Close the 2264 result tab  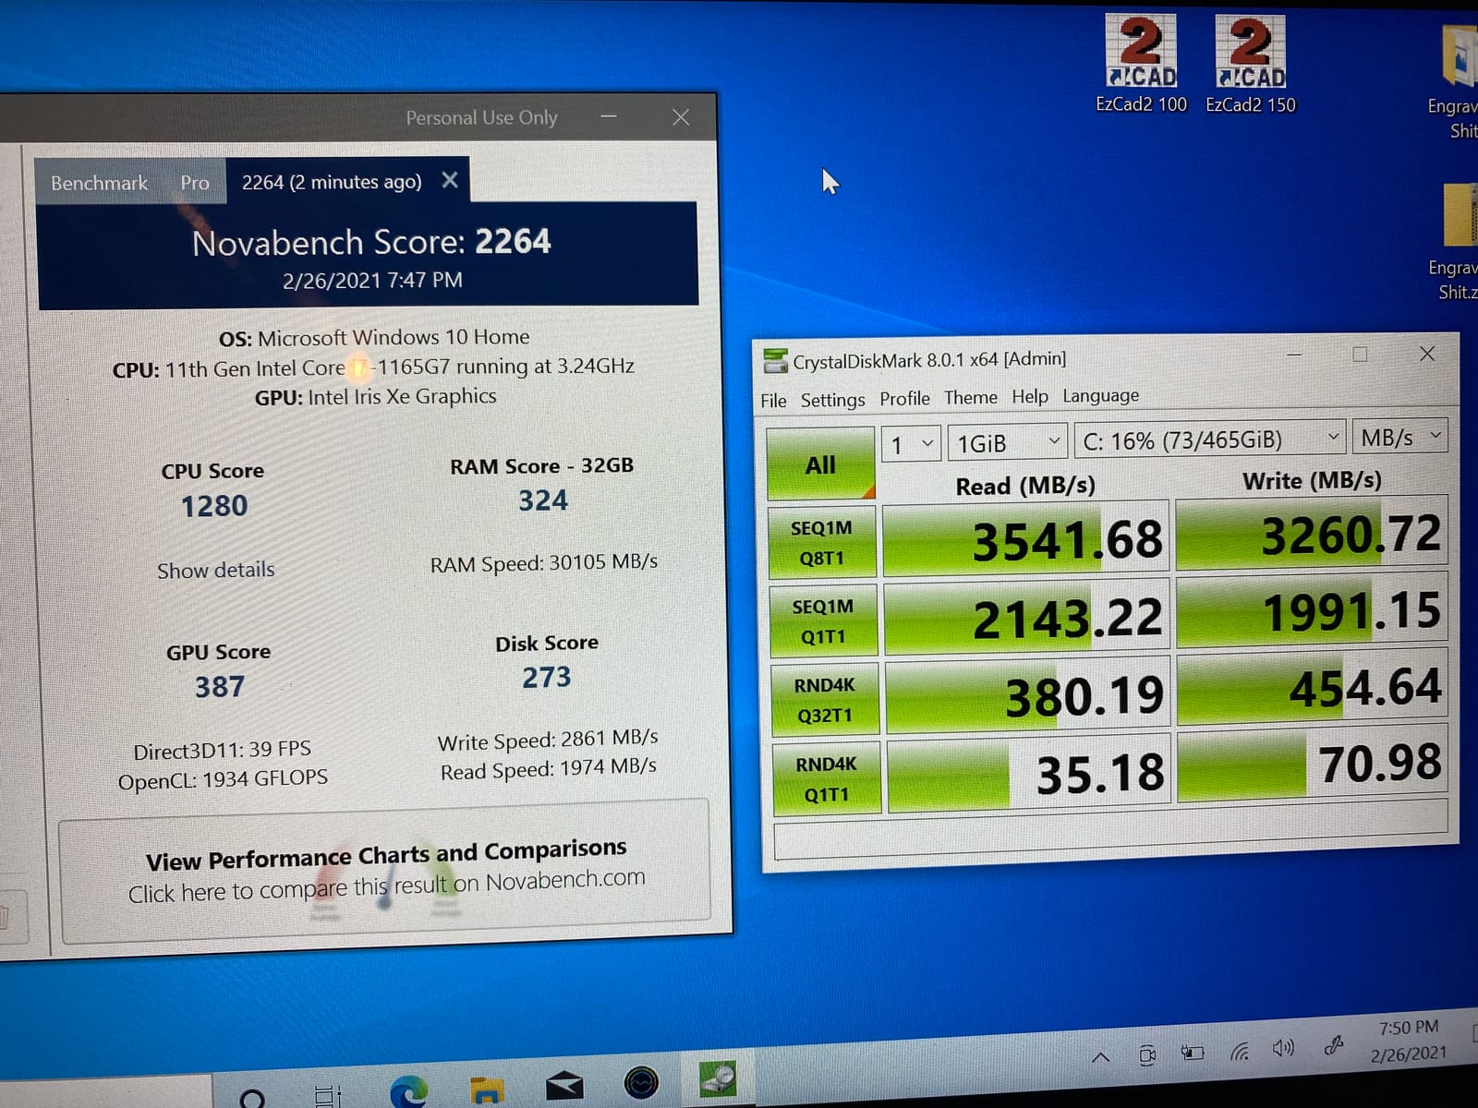(450, 181)
